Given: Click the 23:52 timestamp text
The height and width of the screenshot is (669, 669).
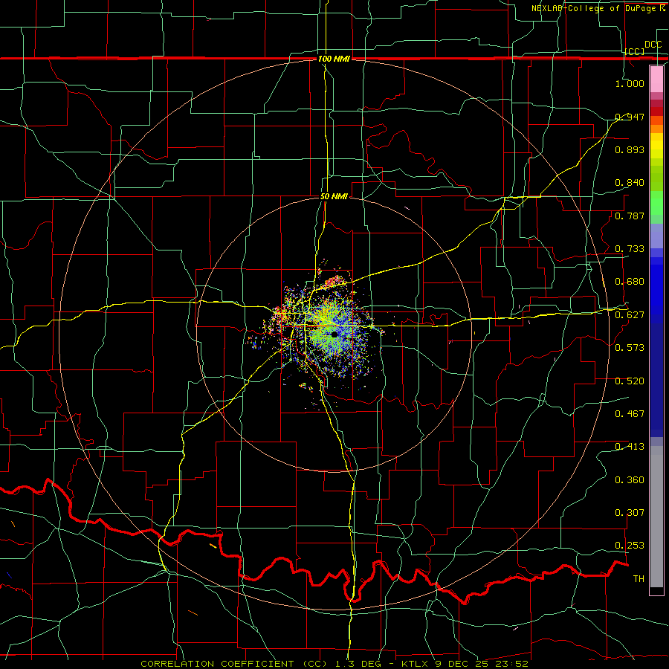Looking at the screenshot, I should [x=512, y=664].
